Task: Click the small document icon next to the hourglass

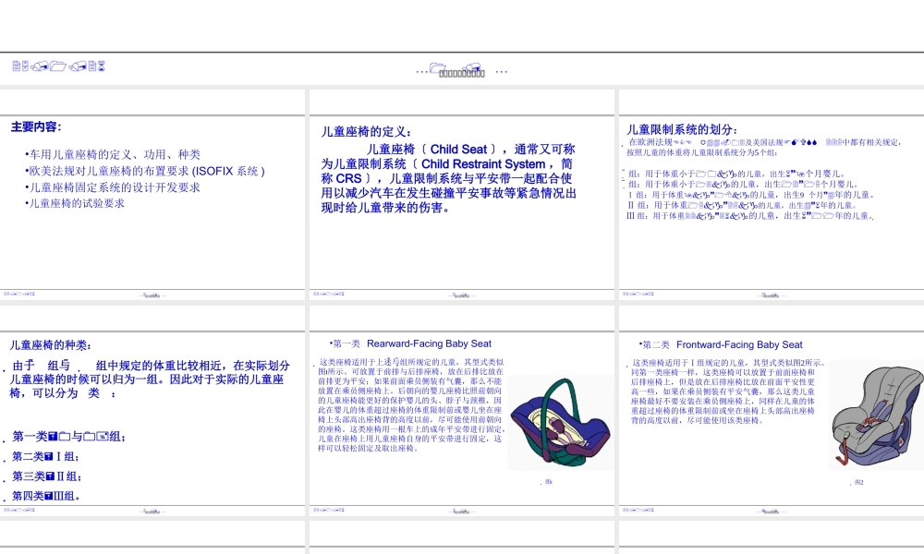Action: tap(92, 66)
